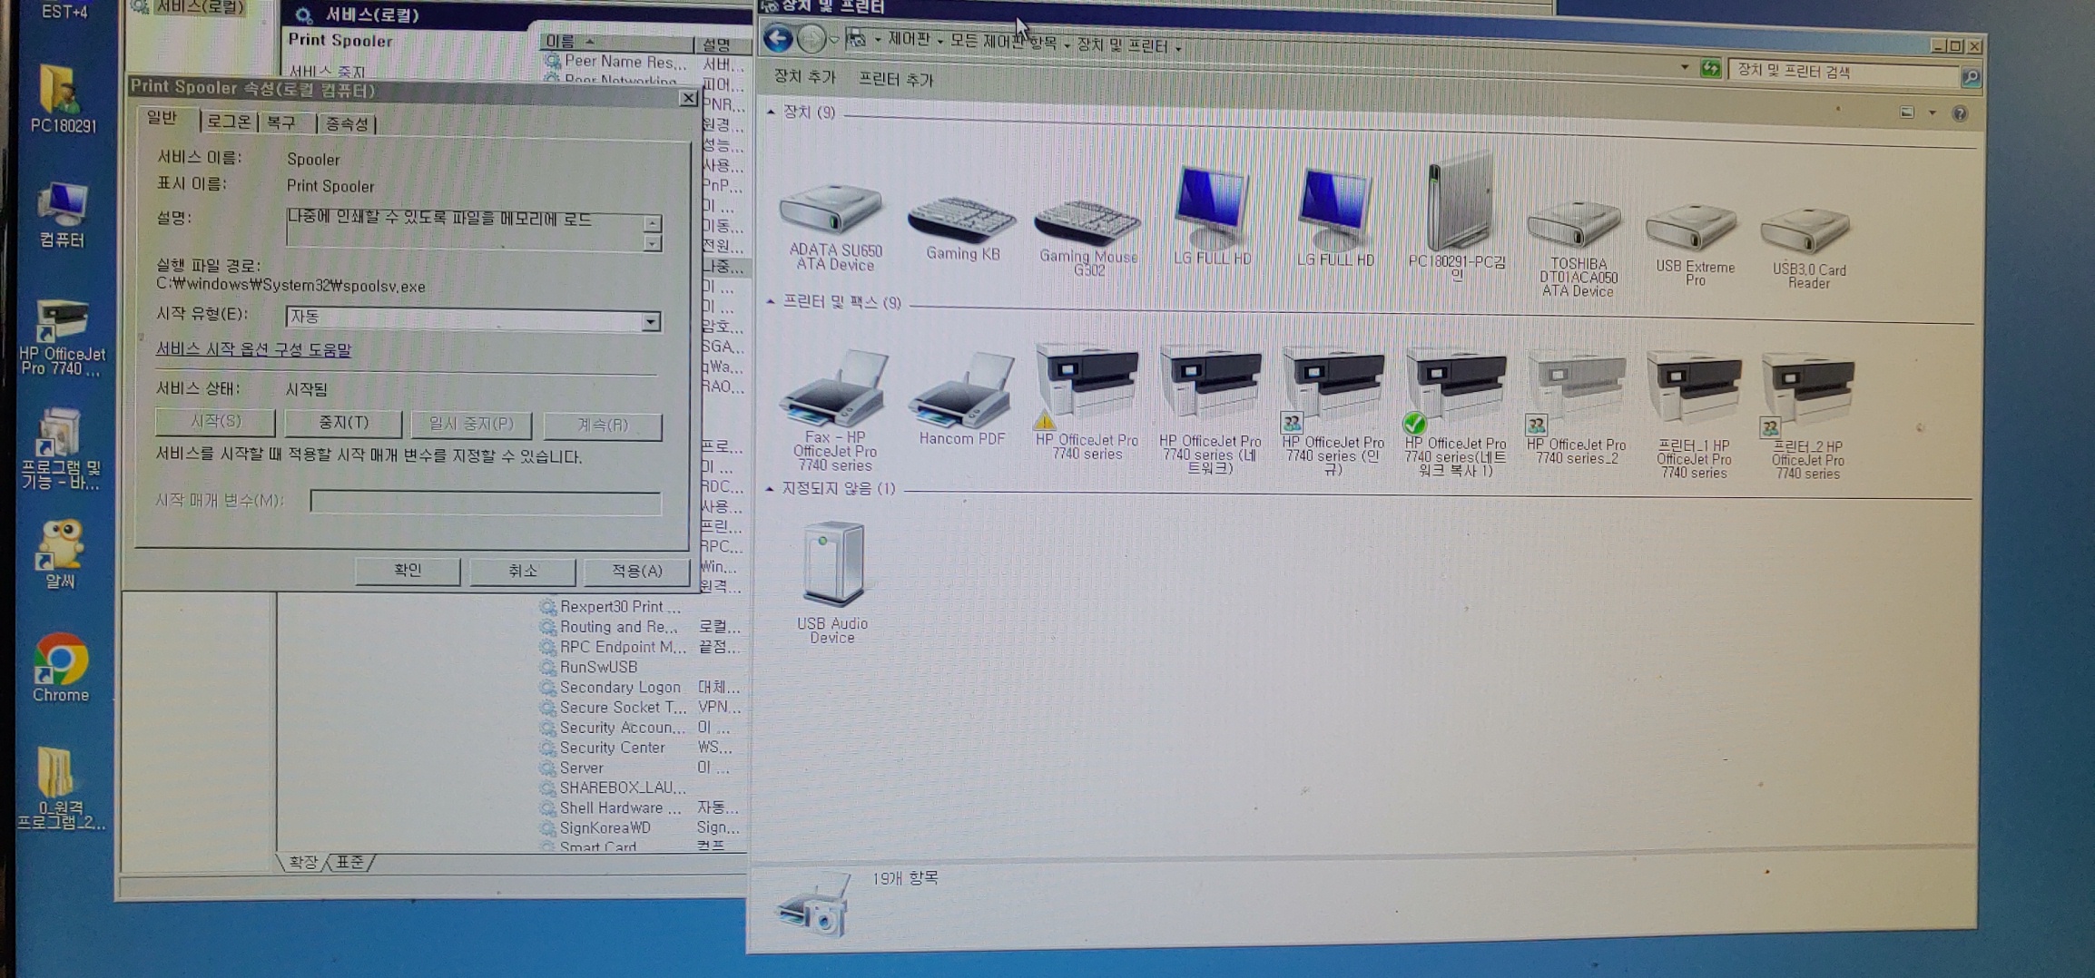
Task: Collapse the 지정되지 않음 group
Action: click(770, 489)
